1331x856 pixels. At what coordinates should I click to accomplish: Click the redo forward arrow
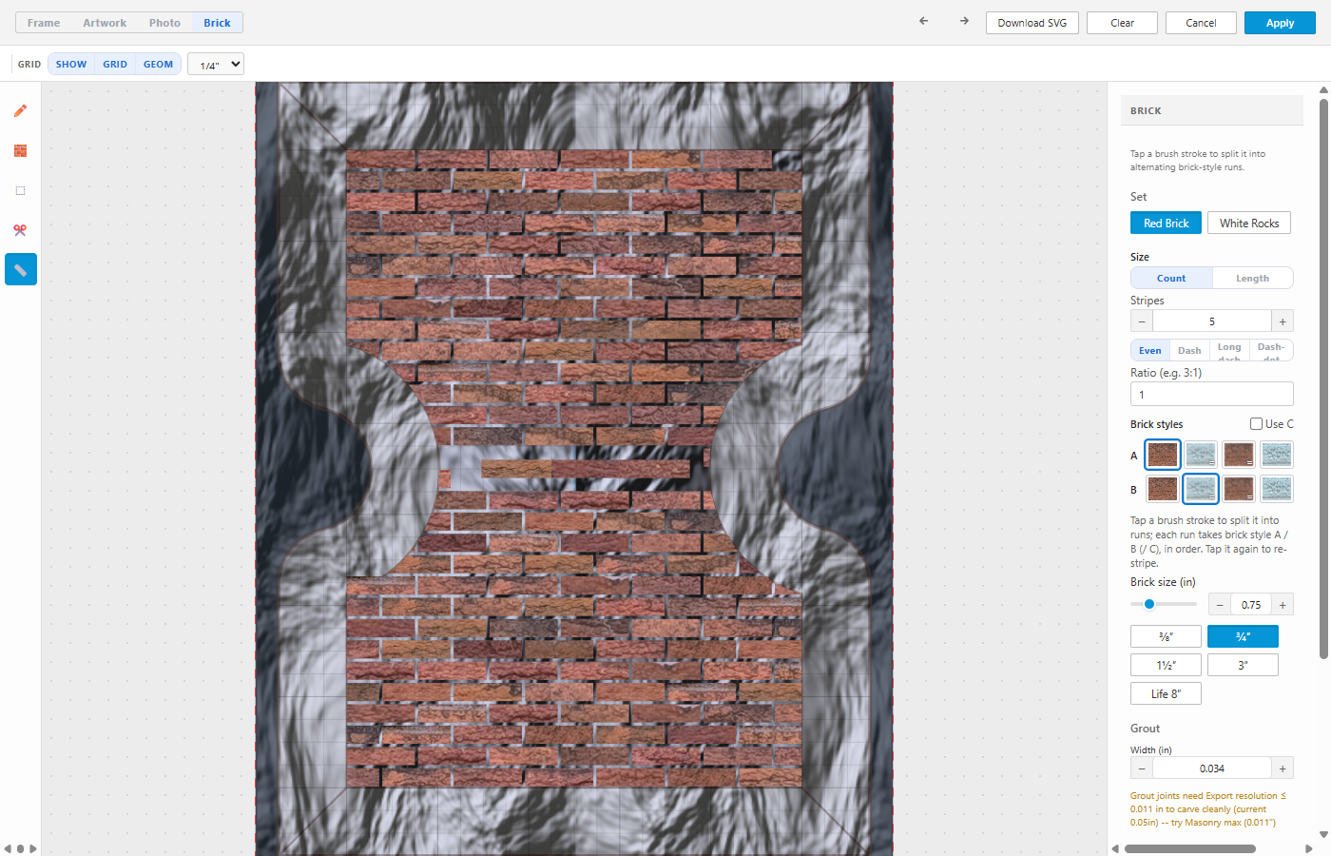coord(964,21)
